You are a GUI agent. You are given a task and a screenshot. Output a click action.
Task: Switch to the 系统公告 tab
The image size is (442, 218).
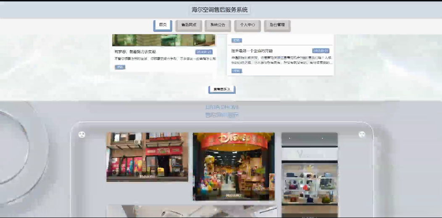pyautogui.click(x=218, y=25)
